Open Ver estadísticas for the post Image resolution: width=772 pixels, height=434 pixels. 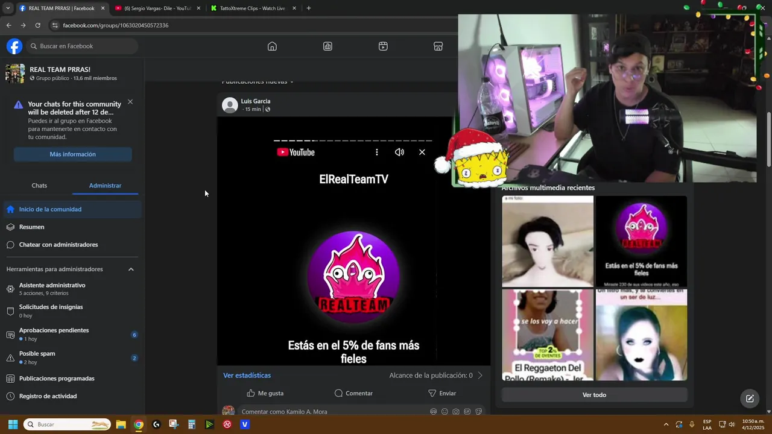[x=247, y=376]
